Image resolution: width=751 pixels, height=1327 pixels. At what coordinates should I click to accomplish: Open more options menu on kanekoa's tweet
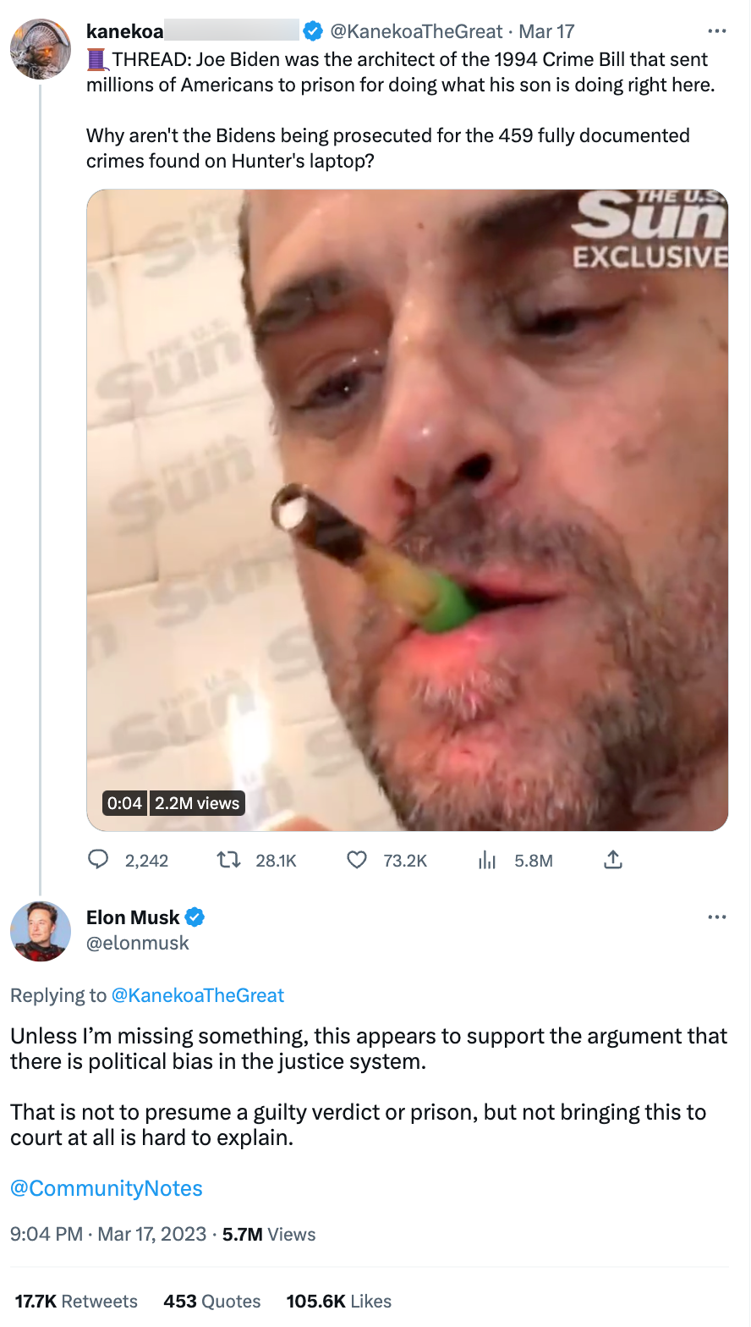click(716, 30)
